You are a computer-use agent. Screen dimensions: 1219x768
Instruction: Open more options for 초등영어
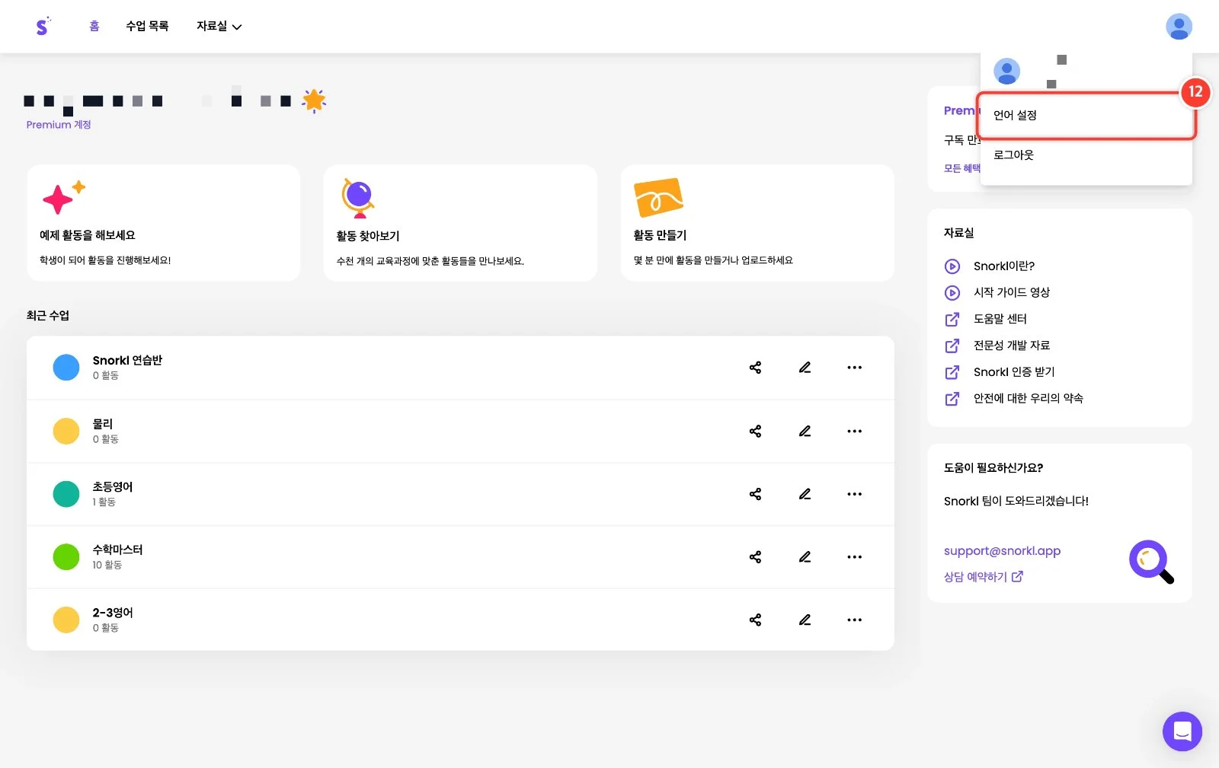point(854,494)
